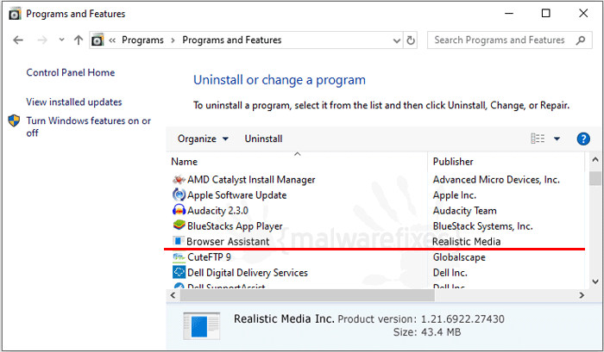Close the Programs and Features window
Image resolution: width=604 pixels, height=352 pixels.
click(x=583, y=14)
